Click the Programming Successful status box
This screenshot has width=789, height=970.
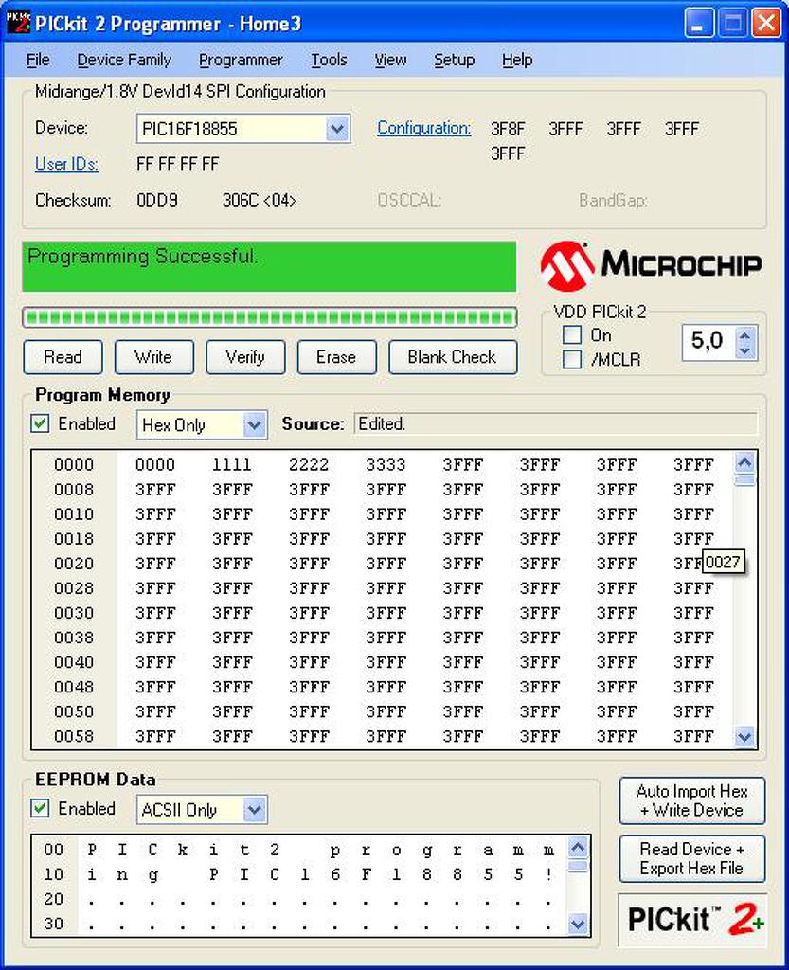(269, 266)
